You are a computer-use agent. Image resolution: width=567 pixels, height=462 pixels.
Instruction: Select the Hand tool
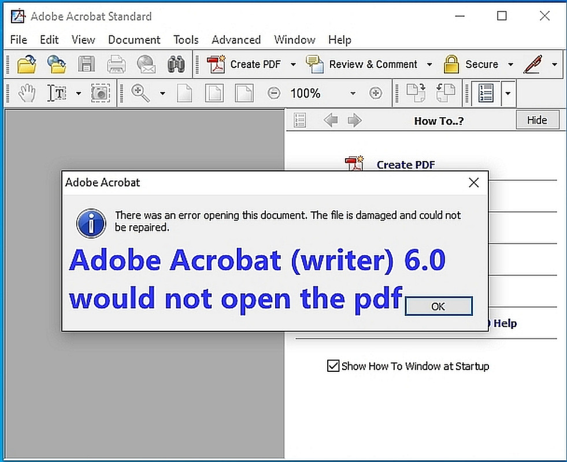click(x=27, y=93)
